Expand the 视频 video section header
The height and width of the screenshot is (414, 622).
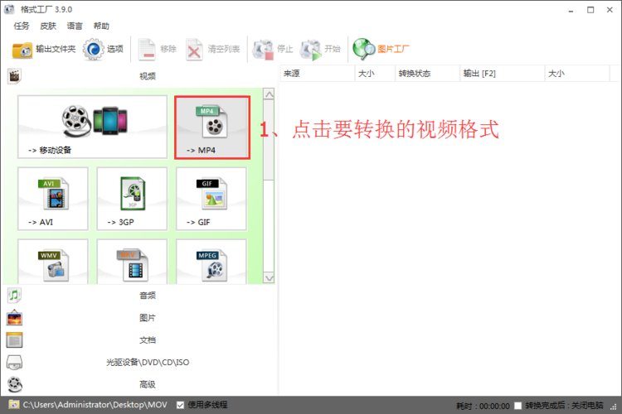click(x=148, y=76)
